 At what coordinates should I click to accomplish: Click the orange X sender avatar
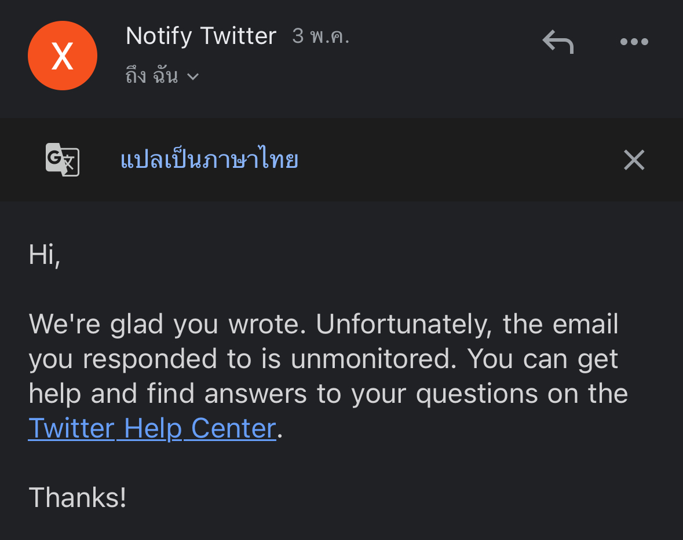[x=63, y=56]
